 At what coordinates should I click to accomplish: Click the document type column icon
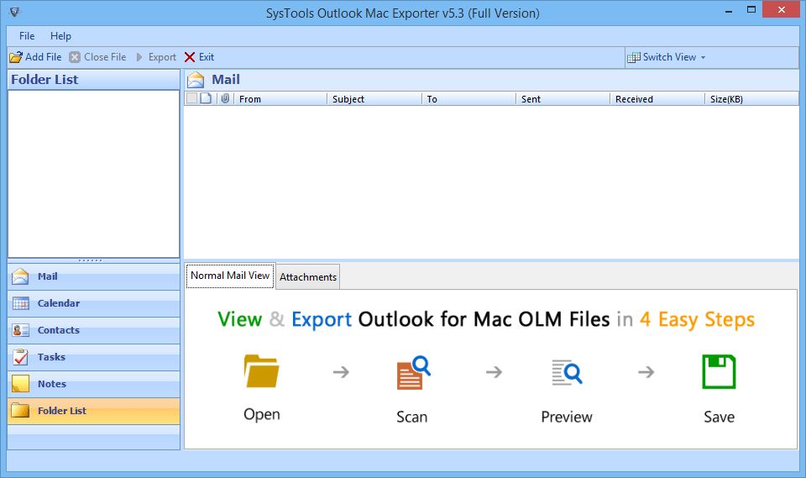tap(206, 98)
